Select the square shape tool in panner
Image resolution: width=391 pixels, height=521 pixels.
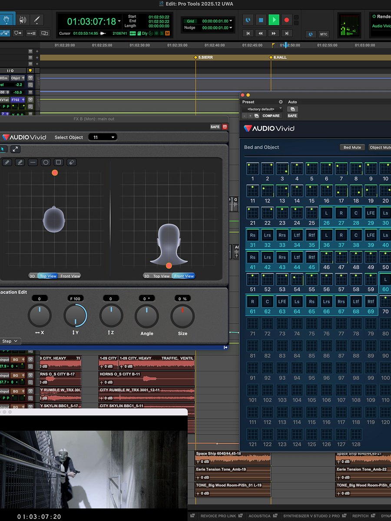click(x=59, y=162)
